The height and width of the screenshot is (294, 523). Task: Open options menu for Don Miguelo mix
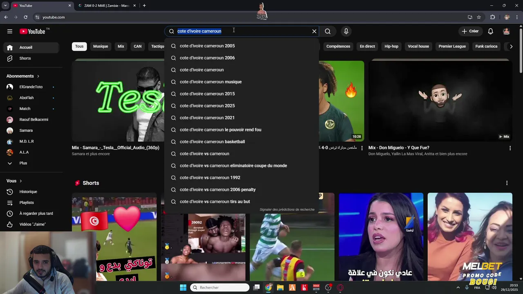(x=510, y=148)
